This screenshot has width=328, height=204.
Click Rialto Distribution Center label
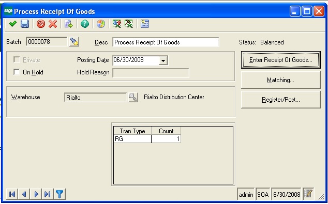tap(174, 97)
